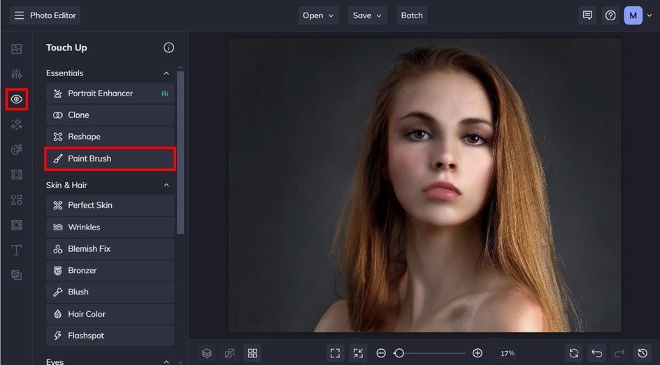Open the Open dropdown menu

(x=318, y=15)
